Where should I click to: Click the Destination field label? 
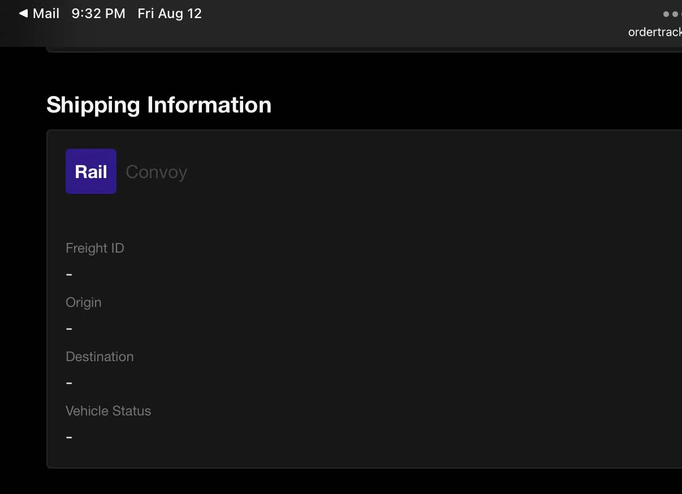click(x=100, y=357)
